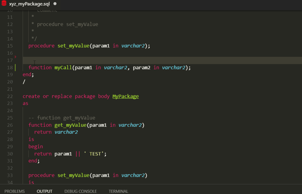Open the PROBLEMS panel tab
Image resolution: width=302 pixels, height=194 pixels.
point(14,191)
